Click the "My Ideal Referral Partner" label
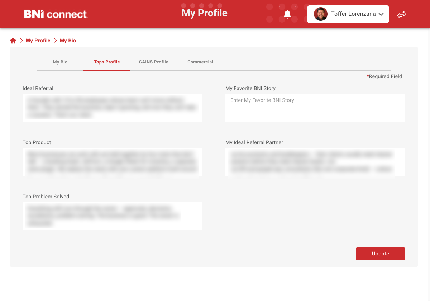 [254, 142]
